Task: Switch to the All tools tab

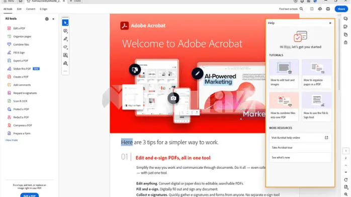Action: coord(8,9)
